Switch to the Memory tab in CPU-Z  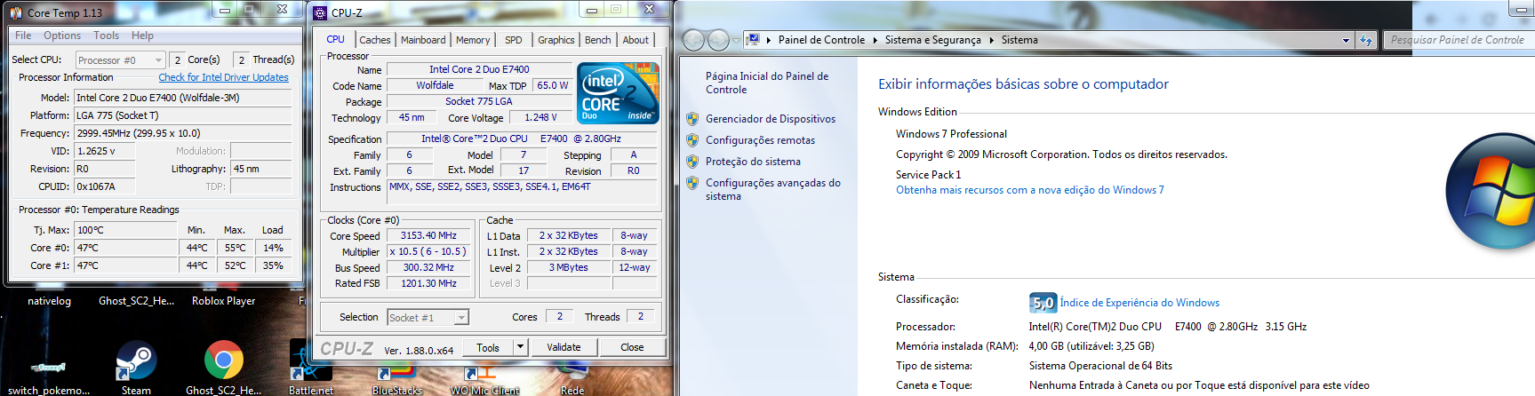[x=473, y=40]
